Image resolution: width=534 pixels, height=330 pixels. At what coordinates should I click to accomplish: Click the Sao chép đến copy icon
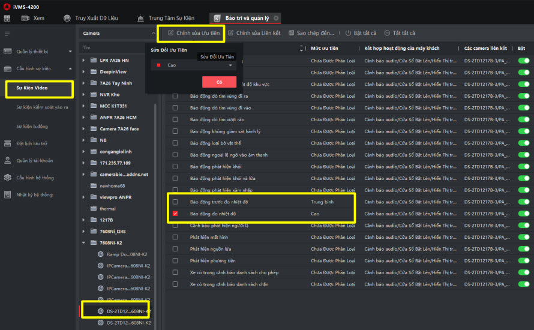292,33
